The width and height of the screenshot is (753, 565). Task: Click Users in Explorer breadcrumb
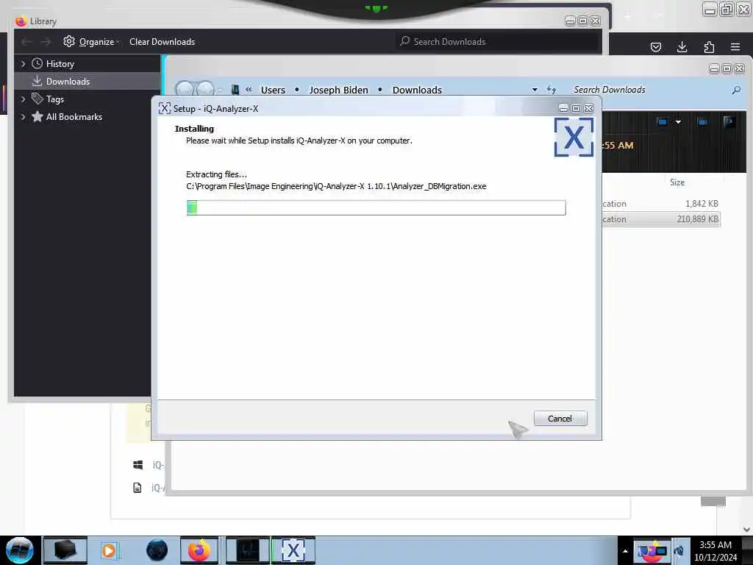click(x=273, y=90)
